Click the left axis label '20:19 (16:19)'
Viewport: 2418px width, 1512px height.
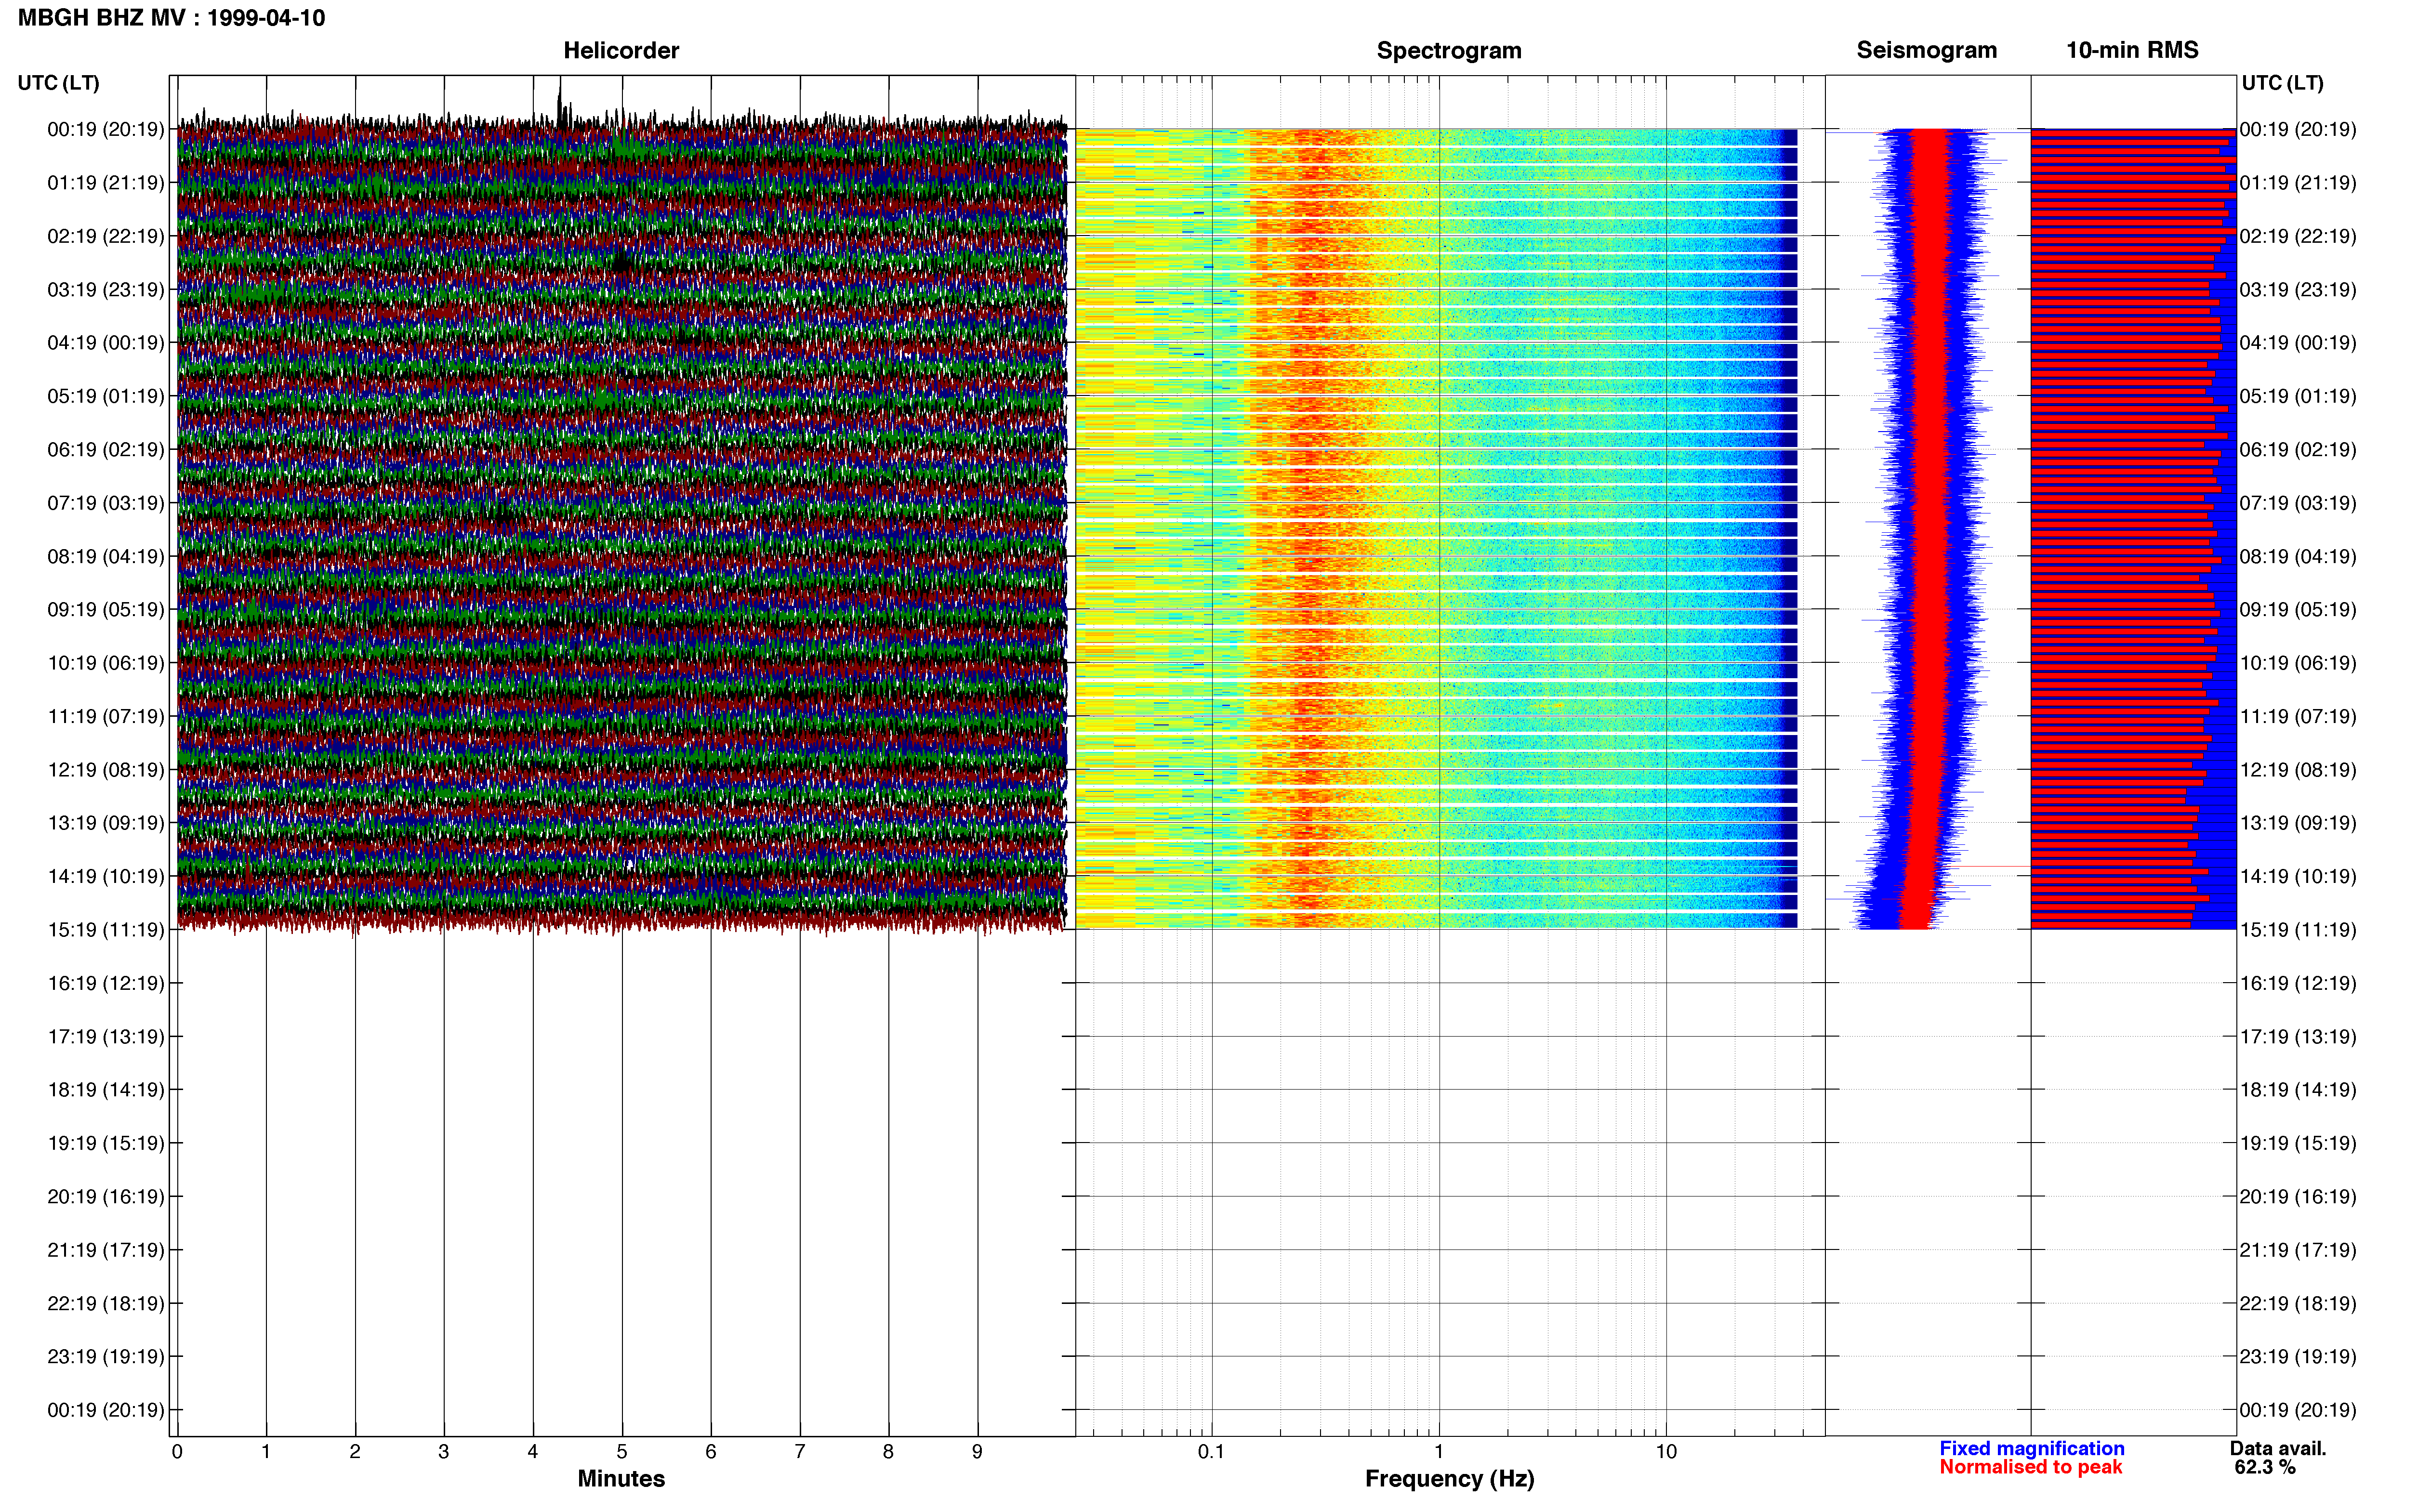point(106,1196)
